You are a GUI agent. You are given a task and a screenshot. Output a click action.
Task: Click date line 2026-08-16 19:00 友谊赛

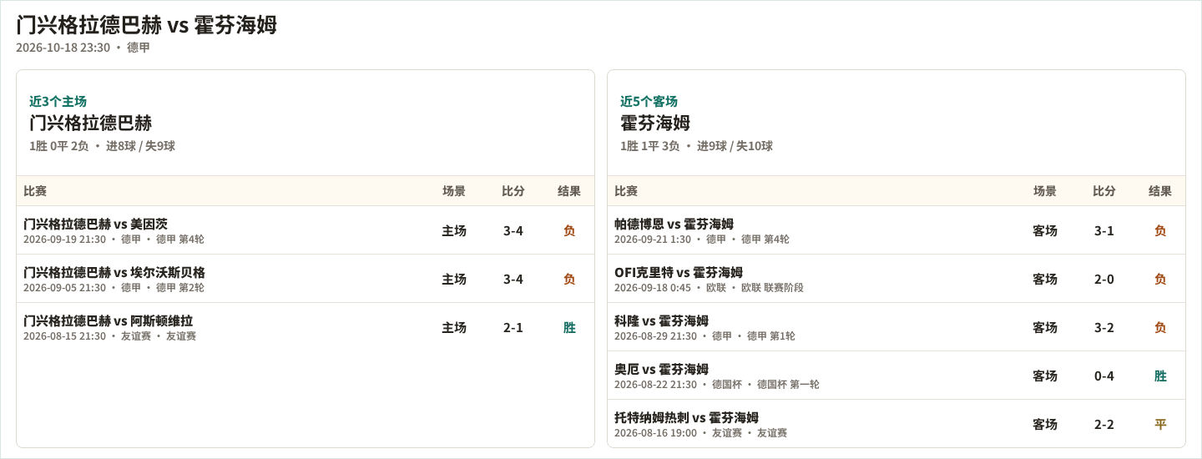point(700,433)
